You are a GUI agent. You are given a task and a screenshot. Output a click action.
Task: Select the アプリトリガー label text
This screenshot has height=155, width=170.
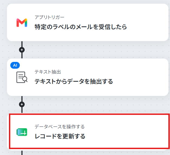click(49, 17)
